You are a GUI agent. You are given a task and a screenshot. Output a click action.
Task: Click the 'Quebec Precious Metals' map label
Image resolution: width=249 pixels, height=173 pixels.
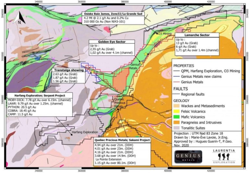tap(120, 103)
